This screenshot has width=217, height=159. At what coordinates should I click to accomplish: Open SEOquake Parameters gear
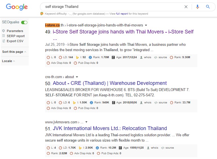coord(4,31)
